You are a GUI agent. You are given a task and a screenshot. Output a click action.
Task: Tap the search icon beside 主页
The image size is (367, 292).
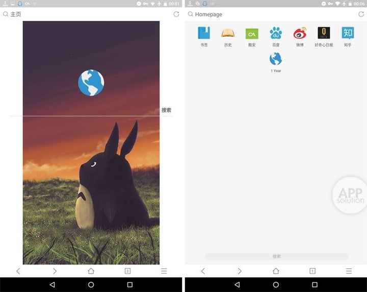pyautogui.click(x=6, y=14)
